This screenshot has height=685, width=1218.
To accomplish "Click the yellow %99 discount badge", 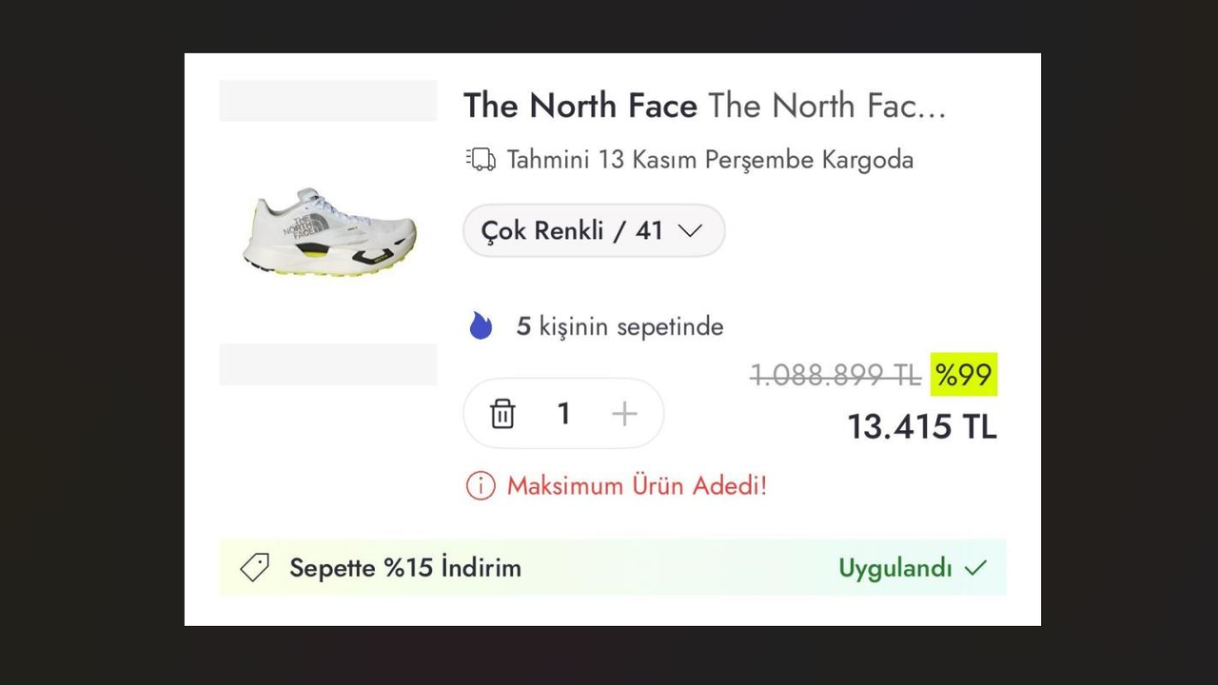I will pos(963,375).
